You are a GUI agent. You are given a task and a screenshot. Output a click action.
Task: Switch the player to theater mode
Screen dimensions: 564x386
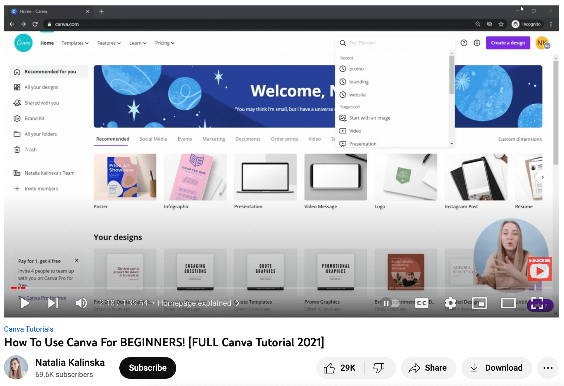tap(508, 303)
